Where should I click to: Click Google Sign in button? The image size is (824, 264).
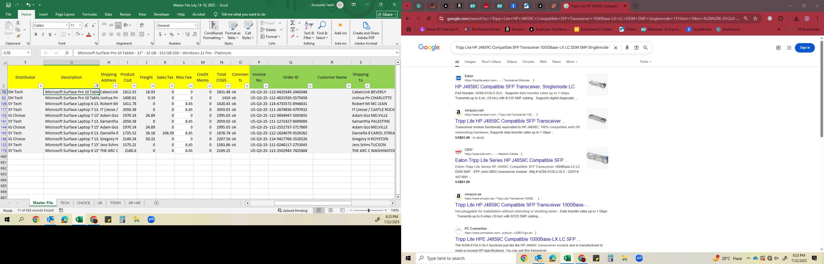(x=805, y=48)
